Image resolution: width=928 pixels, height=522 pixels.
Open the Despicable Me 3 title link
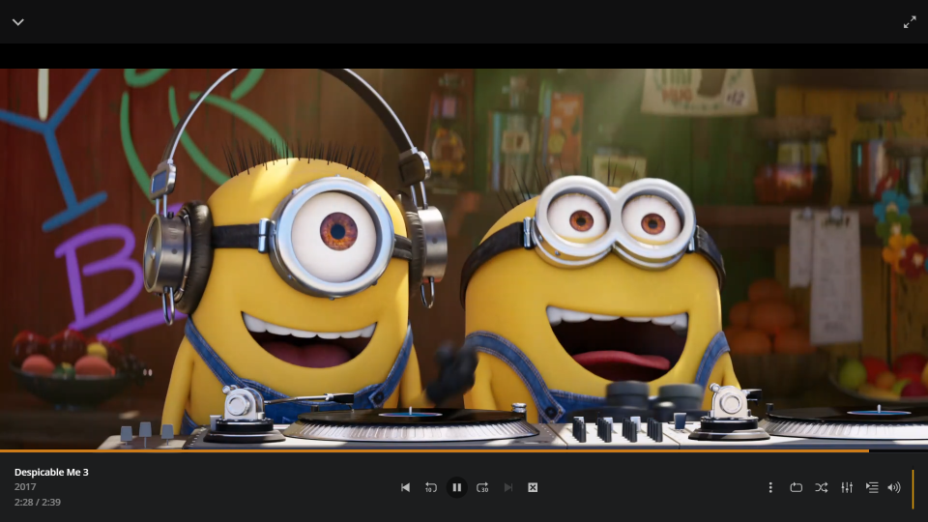[x=51, y=473]
